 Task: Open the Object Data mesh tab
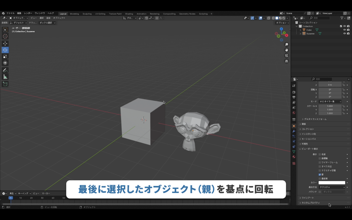point(294,152)
